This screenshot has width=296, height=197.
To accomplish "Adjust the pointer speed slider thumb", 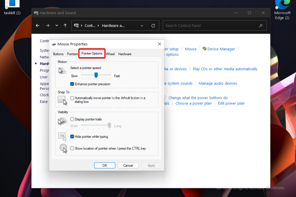I will coord(96,75).
